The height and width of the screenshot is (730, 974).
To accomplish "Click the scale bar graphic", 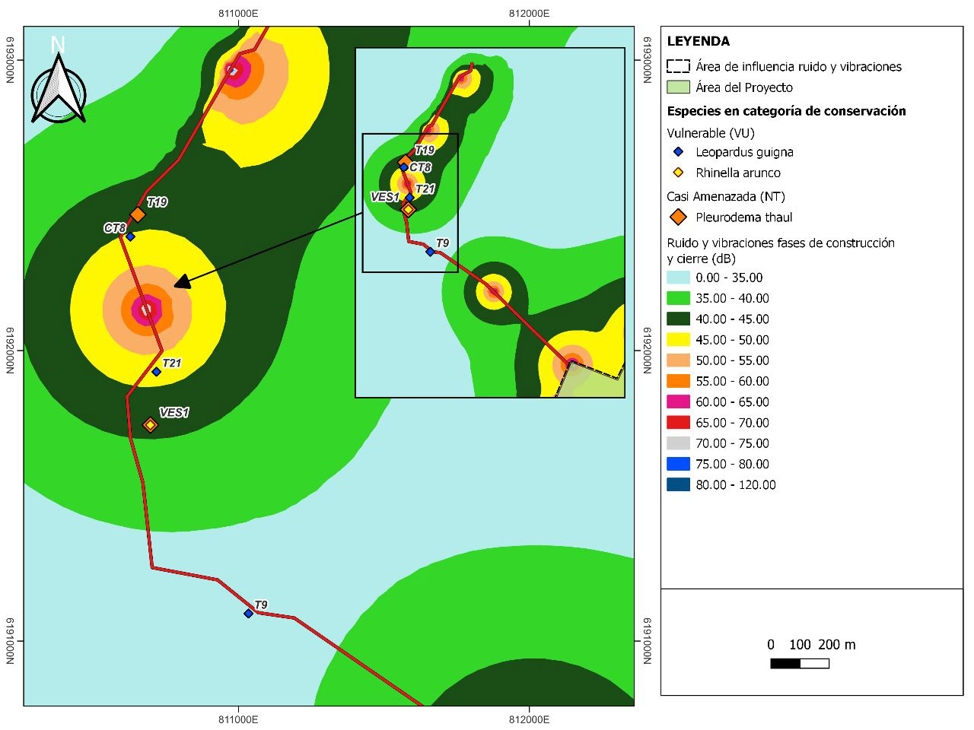I will 800,664.
